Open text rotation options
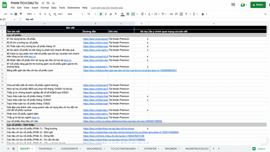This screenshot has width=270, height=152. [x=164, y=14]
